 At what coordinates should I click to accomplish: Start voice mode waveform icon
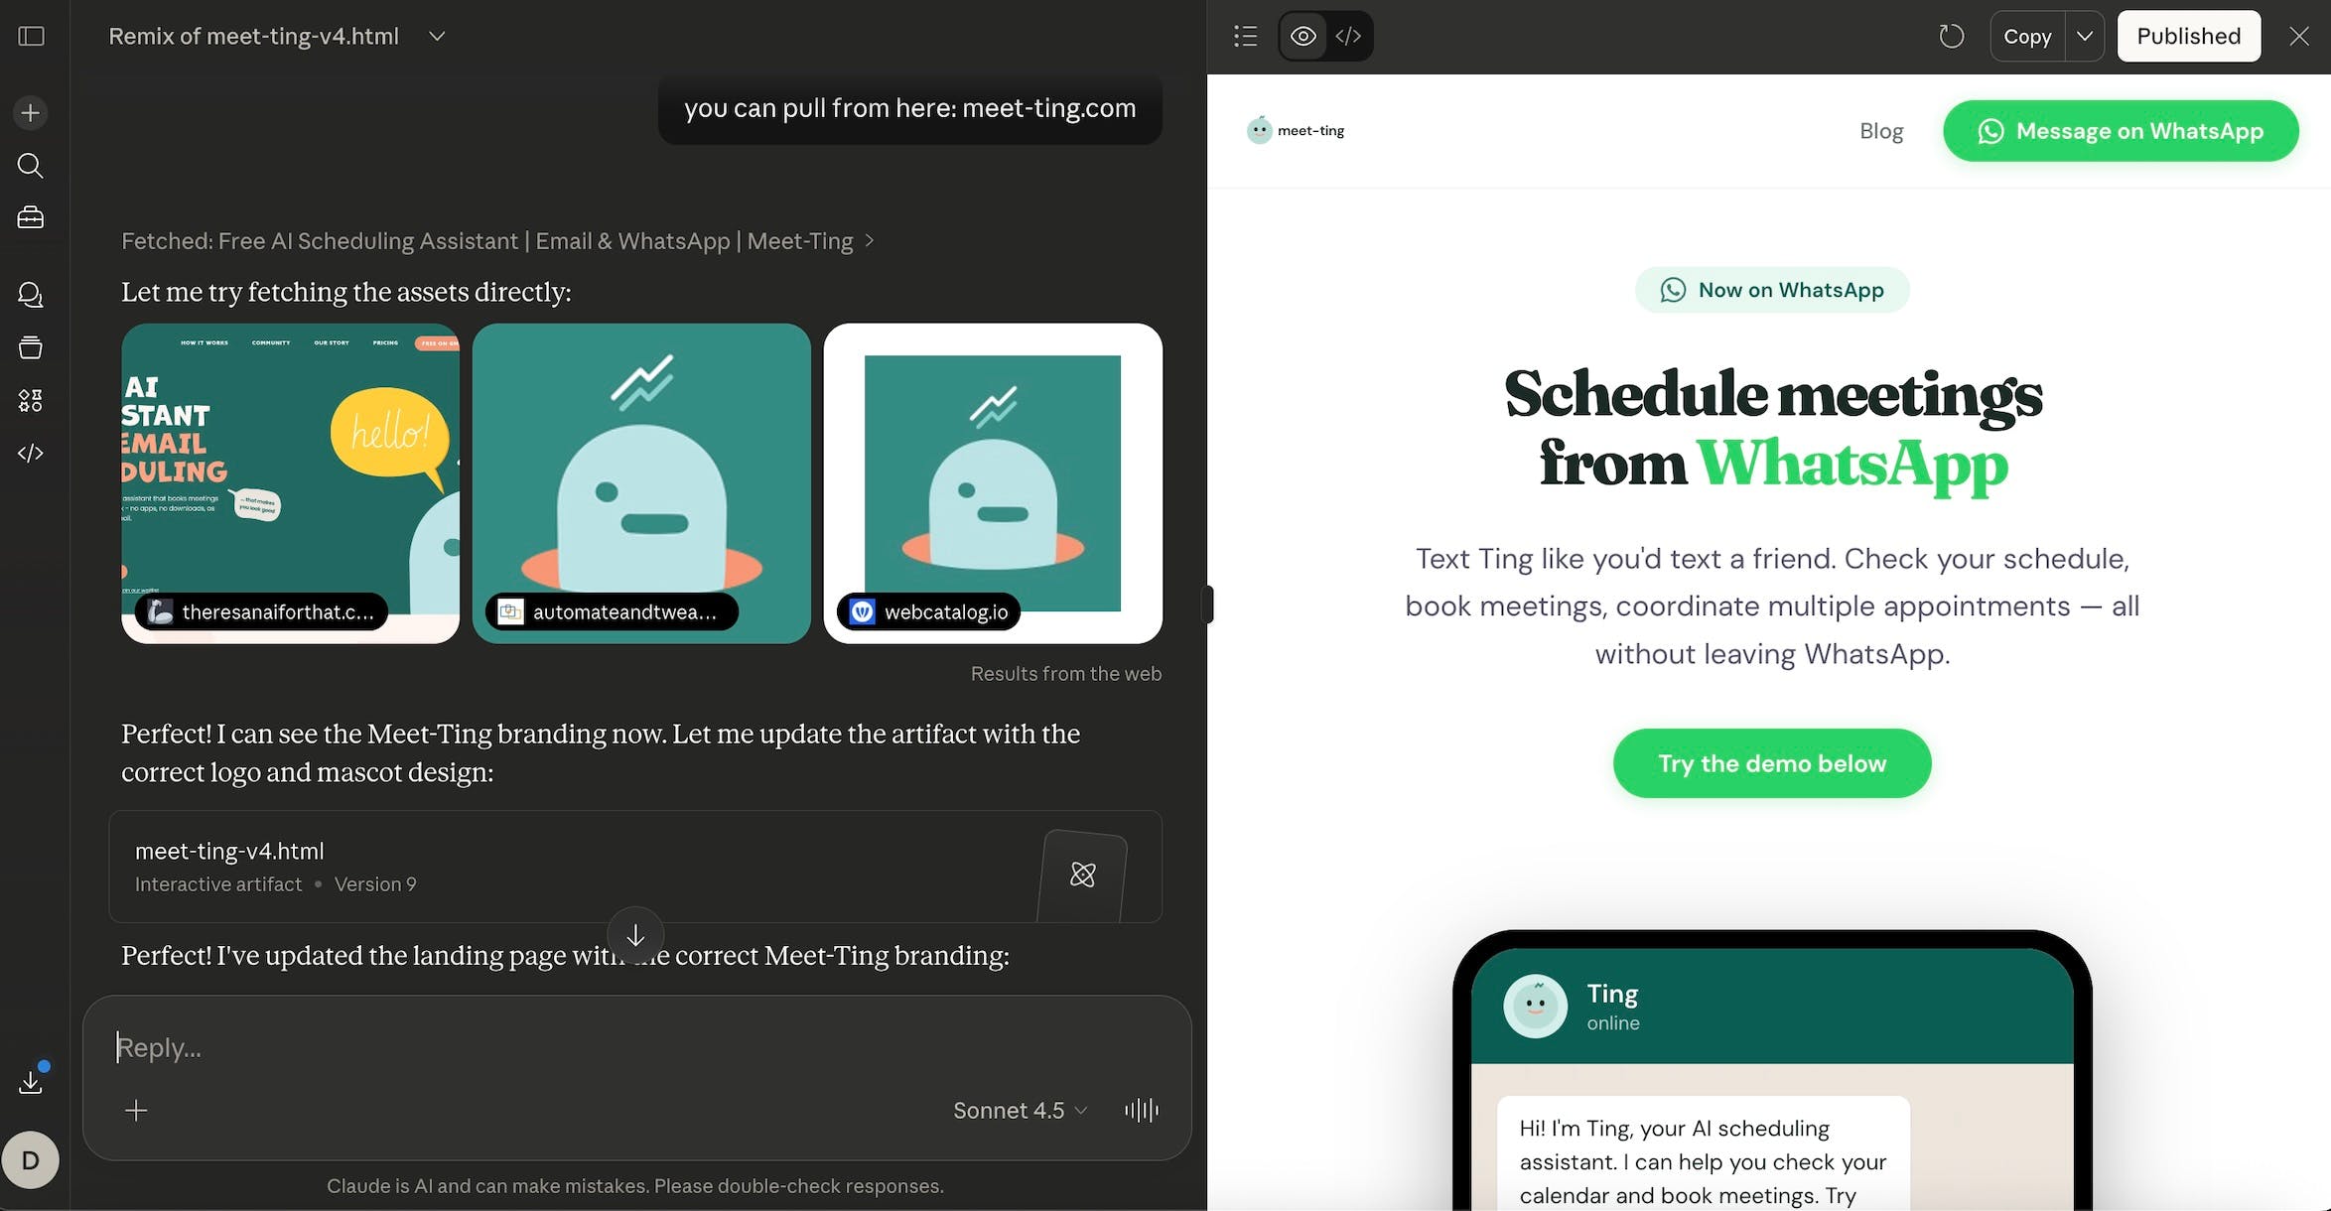[x=1142, y=1110]
